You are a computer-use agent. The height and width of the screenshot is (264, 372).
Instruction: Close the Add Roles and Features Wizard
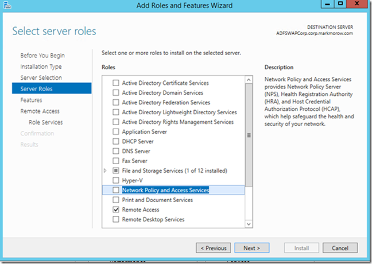coord(357,4)
